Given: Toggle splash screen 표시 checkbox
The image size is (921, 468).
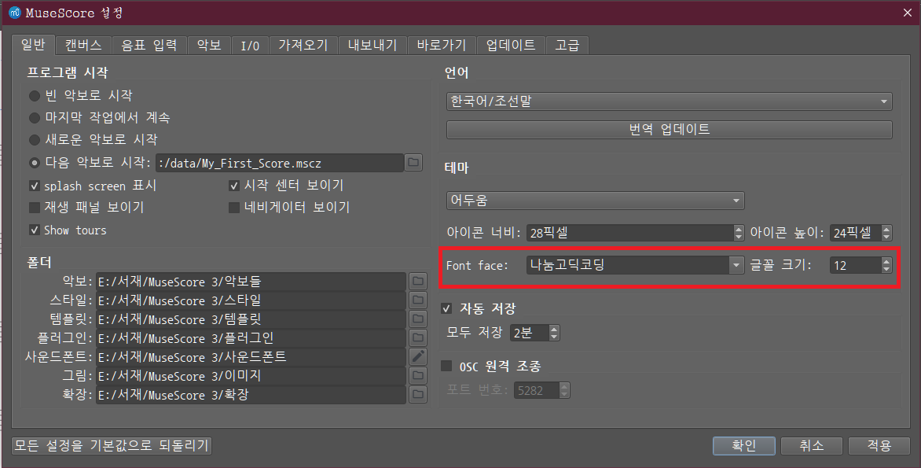Looking at the screenshot, I should coord(35,186).
